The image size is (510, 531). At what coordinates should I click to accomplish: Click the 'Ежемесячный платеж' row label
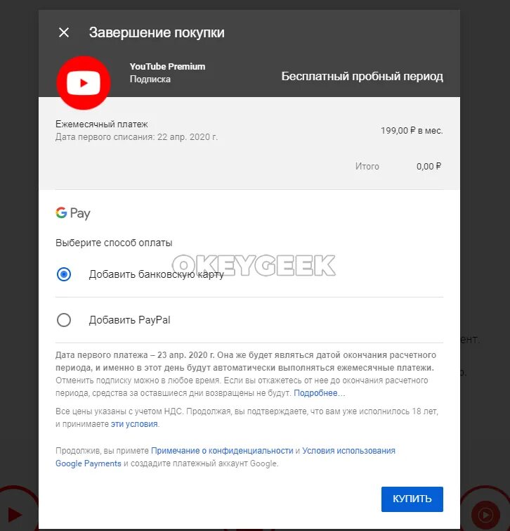tap(101, 124)
